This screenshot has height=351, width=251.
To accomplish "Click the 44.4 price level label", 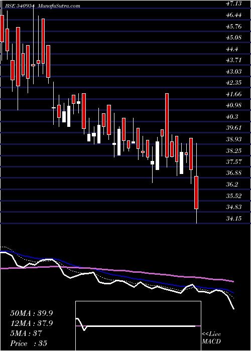I will pos(232,49).
